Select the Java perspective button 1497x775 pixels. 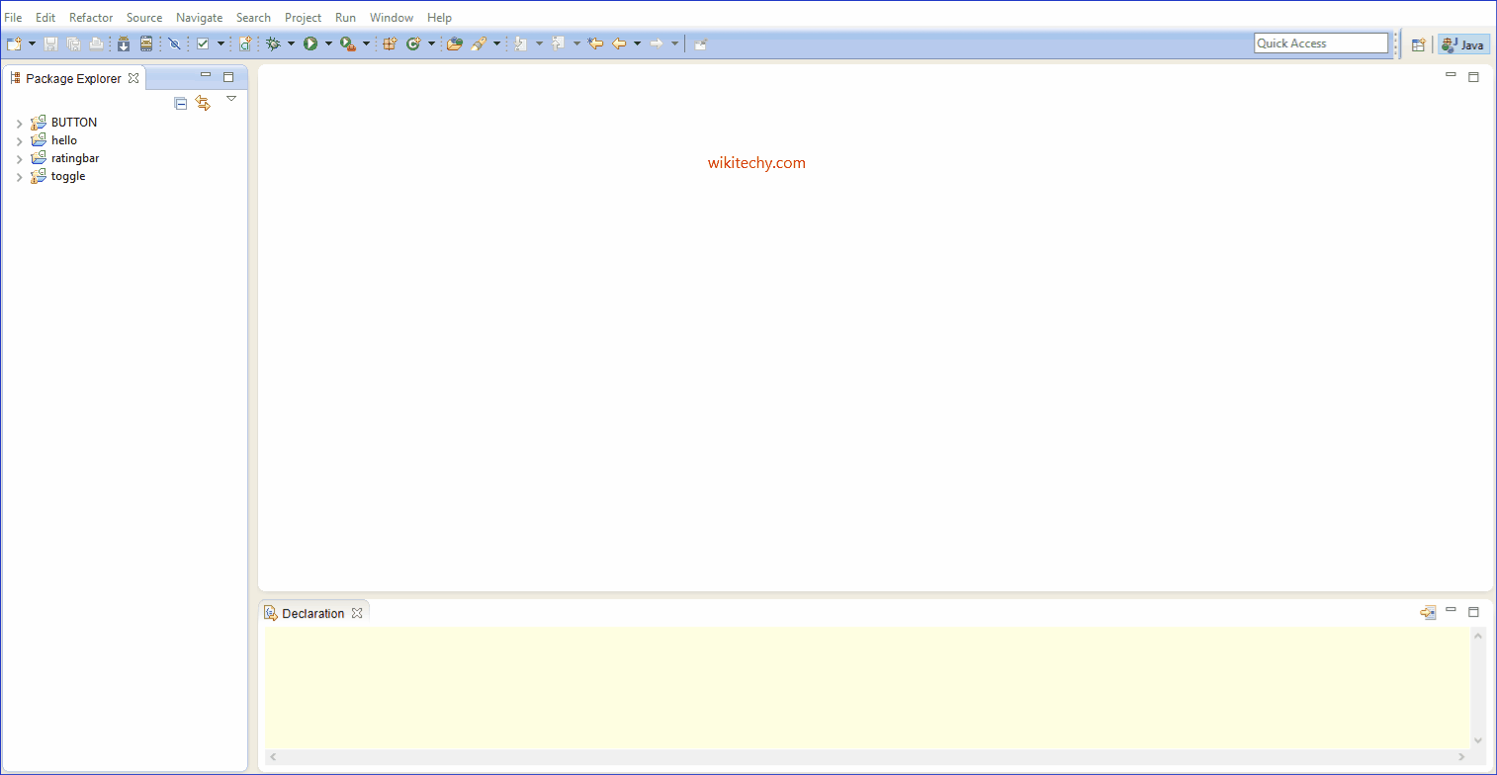point(1462,43)
